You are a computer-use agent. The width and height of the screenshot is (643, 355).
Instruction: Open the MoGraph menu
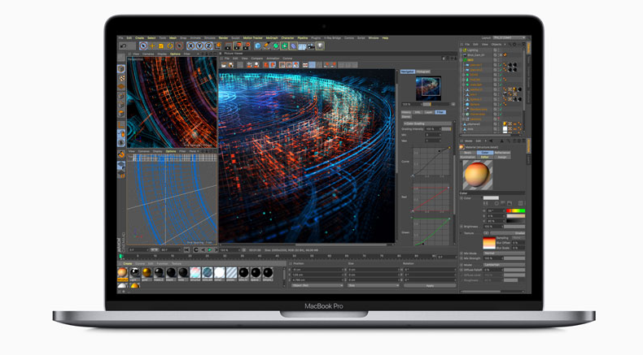click(x=272, y=38)
